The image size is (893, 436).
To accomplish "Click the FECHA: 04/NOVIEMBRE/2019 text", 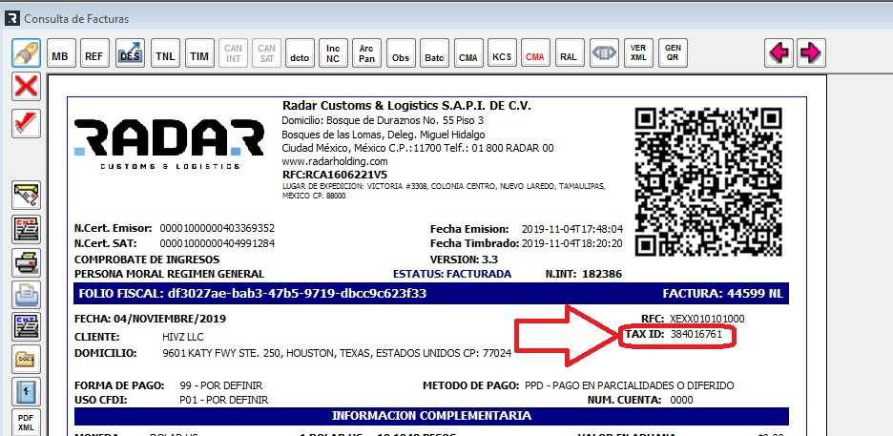I will [151, 319].
